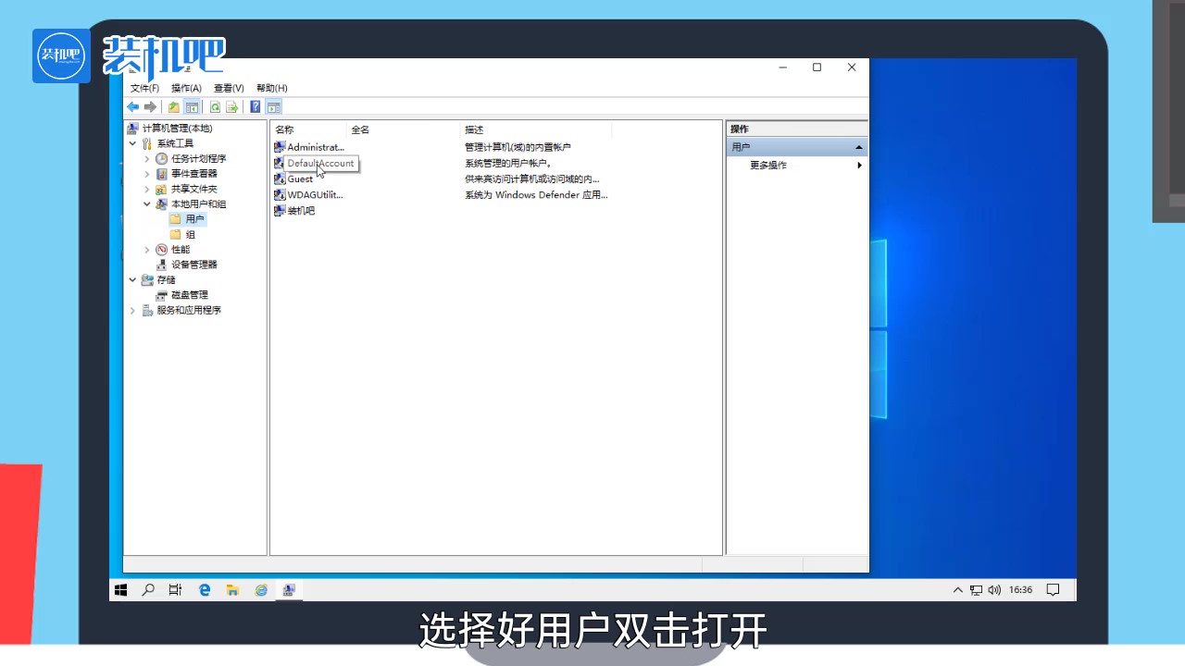Open the 操作(A) menu
Viewport: 1185px width, 666px height.
pyautogui.click(x=185, y=87)
